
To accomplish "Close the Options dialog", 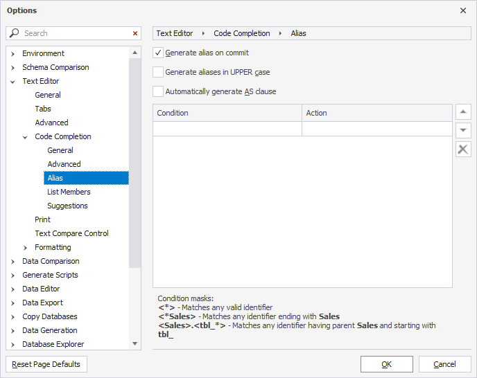I will pyautogui.click(x=463, y=10).
